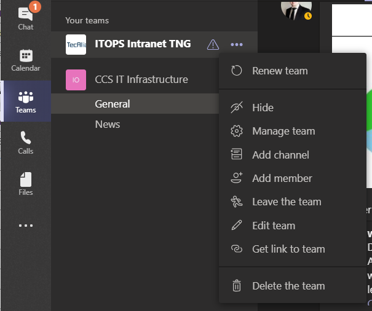Open Files from the left rail
This screenshot has height=311, width=372.
26,184
